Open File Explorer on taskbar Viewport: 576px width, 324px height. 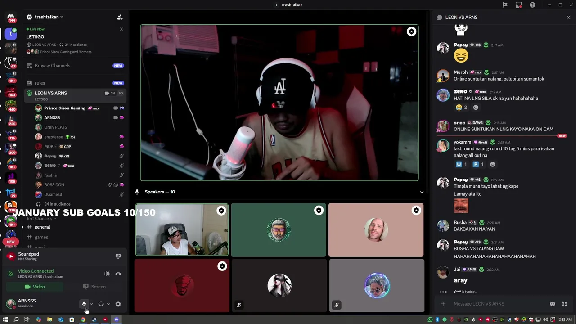(x=49, y=319)
